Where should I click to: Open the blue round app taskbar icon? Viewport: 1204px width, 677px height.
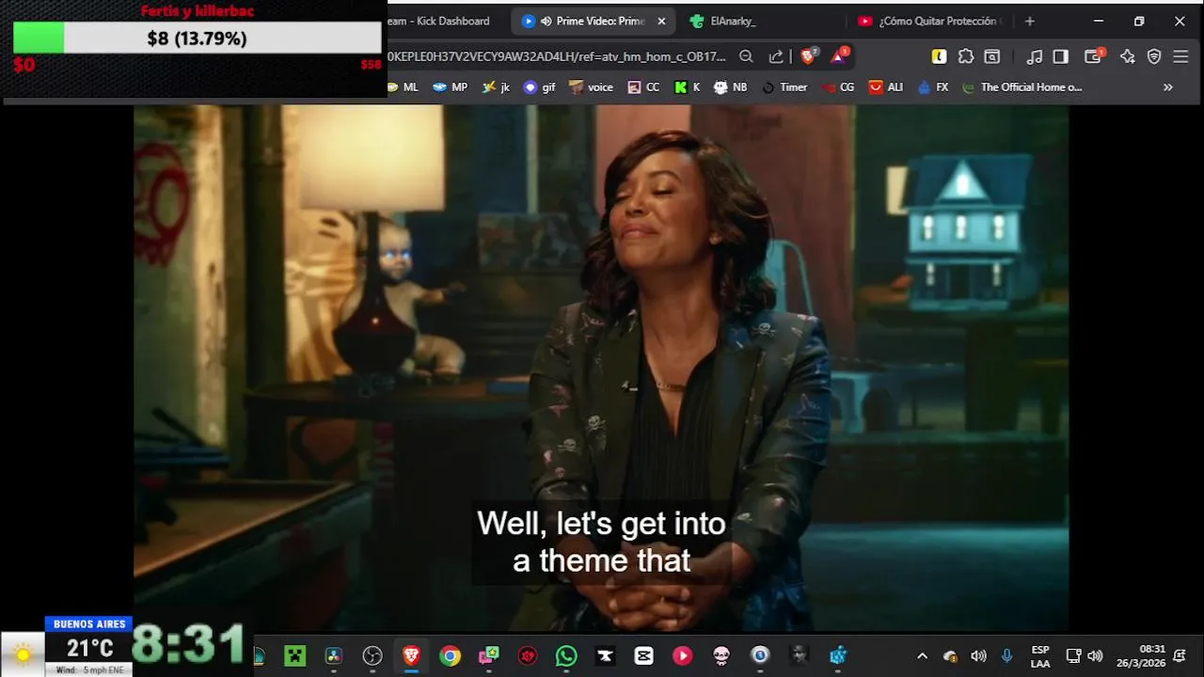point(760,655)
